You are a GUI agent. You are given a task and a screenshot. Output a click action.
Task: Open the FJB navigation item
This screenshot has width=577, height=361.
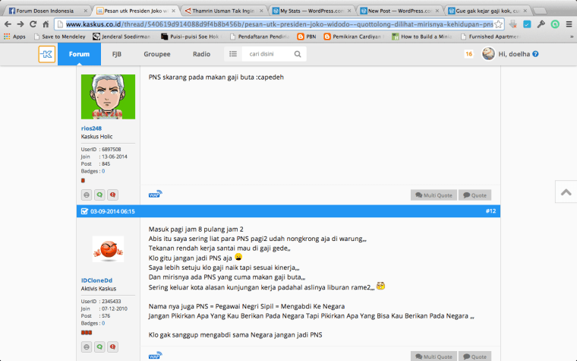pyautogui.click(x=117, y=54)
